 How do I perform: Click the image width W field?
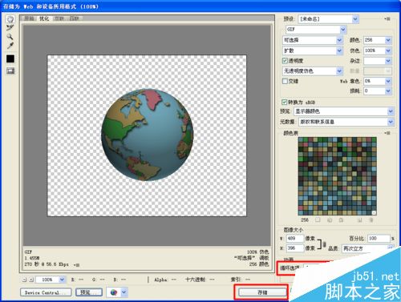[x=295, y=238]
